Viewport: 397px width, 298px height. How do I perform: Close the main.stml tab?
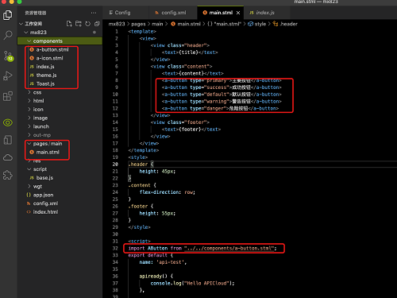(238, 13)
